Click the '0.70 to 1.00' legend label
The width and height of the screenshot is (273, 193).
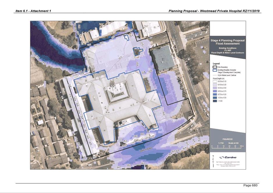coord(222,94)
